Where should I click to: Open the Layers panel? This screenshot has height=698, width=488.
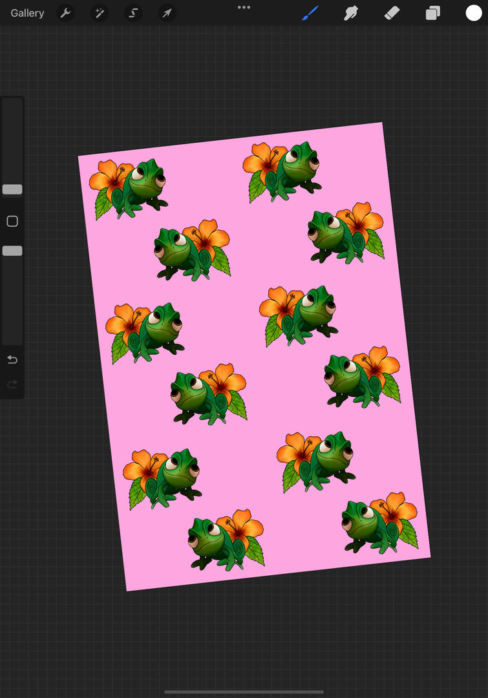433,14
